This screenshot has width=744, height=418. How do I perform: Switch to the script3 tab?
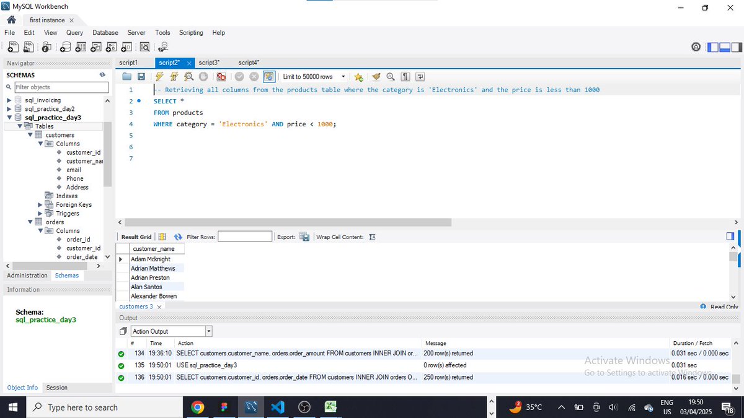209,63
